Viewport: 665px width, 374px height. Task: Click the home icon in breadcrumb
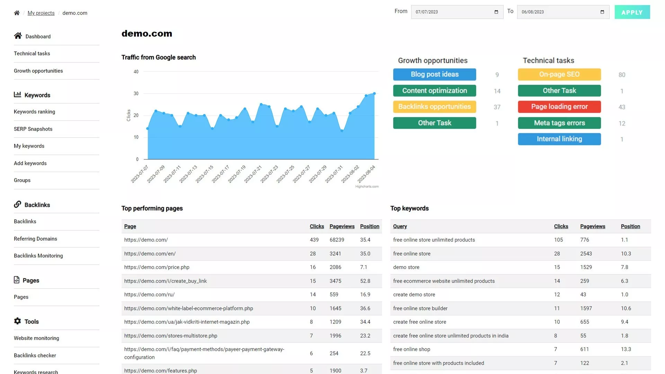(17, 13)
